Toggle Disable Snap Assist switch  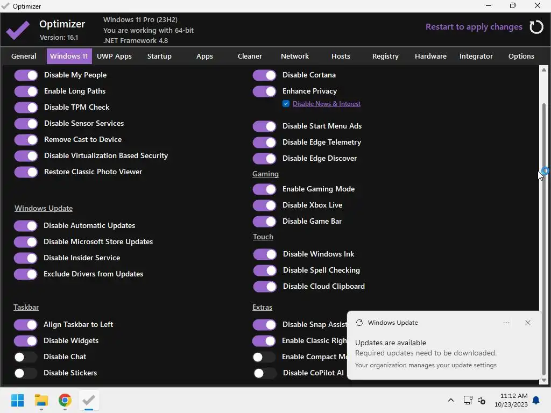264,325
